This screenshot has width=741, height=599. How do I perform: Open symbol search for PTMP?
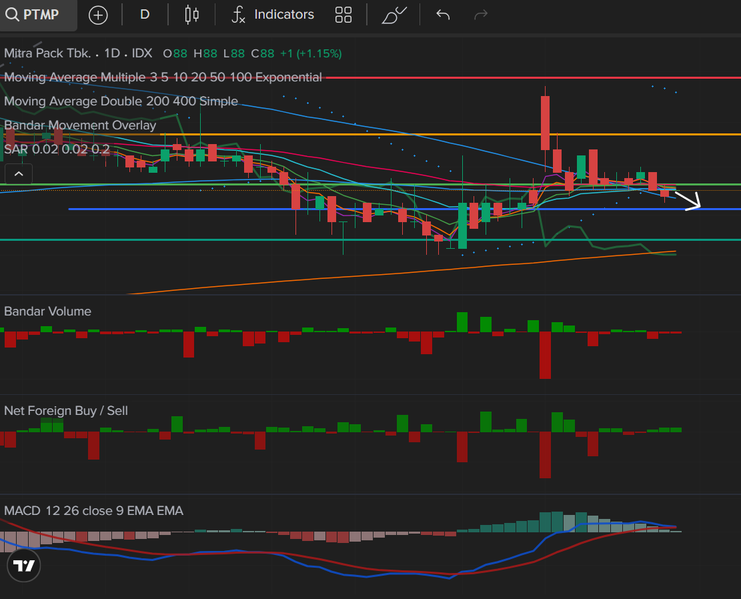[x=39, y=15]
